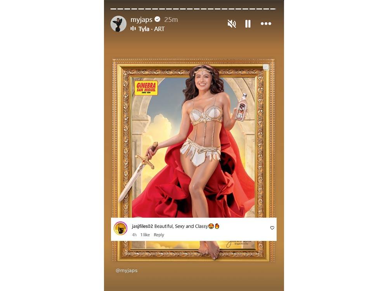Reply to the jasjfiles02 comment

click(159, 235)
